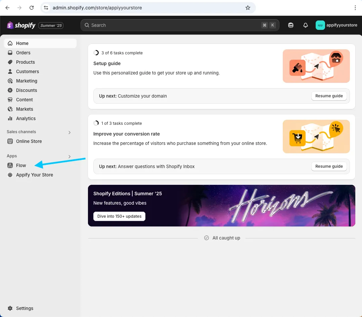Viewport: 362px width, 317px height.
Task: Open the Setup guide illustration
Action: coord(316,66)
